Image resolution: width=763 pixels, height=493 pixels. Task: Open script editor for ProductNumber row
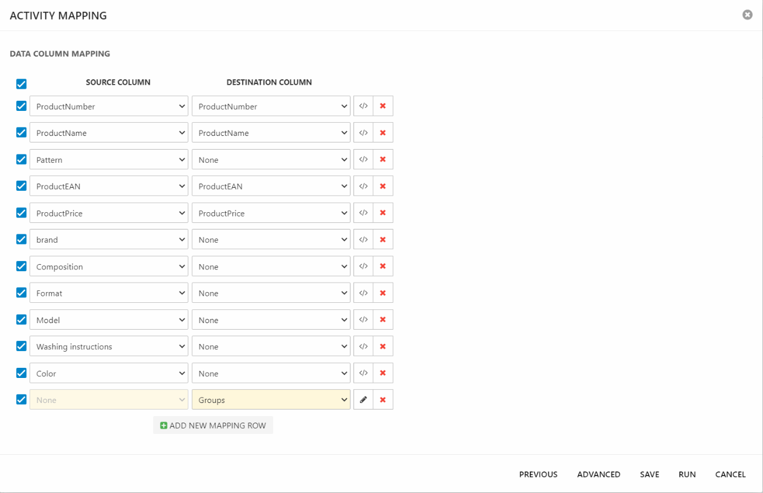coord(363,106)
